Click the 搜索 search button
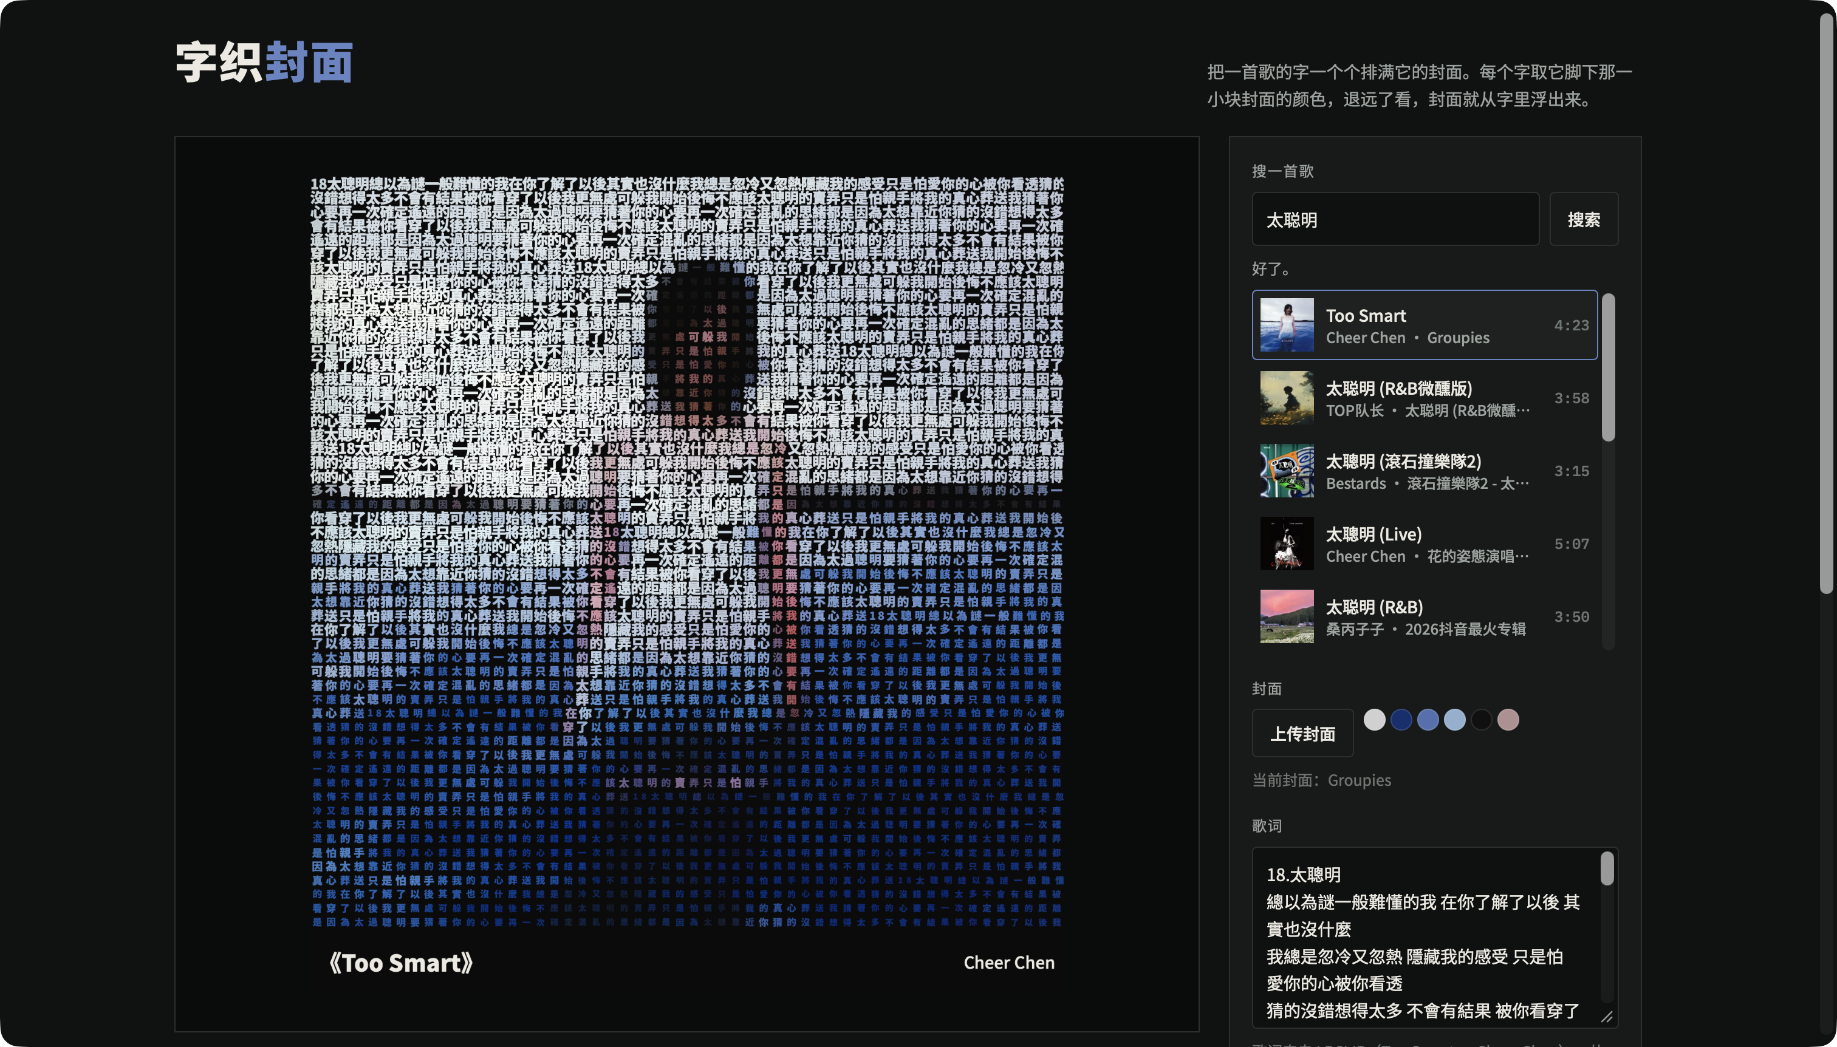 (1583, 219)
